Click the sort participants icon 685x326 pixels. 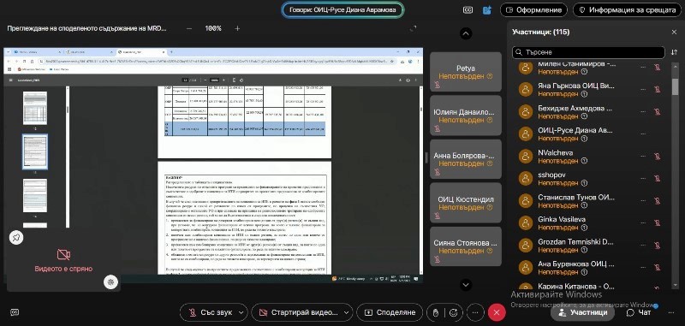pos(674,52)
